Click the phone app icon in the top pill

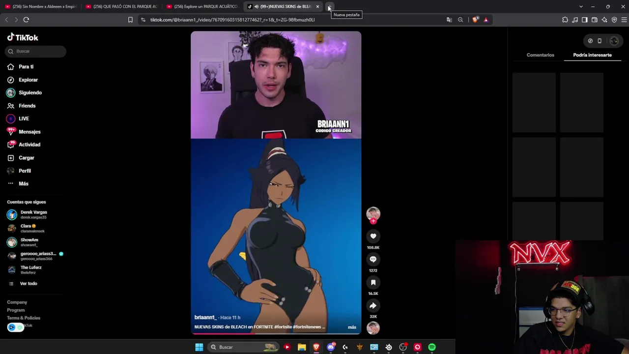click(x=600, y=41)
